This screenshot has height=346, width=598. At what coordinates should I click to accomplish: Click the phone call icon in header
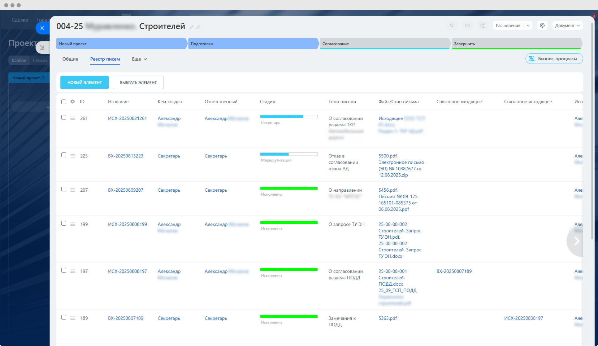(x=452, y=26)
